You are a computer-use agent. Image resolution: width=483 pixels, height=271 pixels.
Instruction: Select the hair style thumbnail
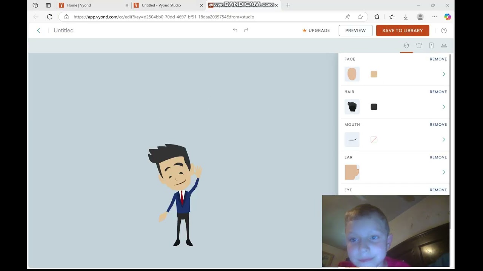click(352, 107)
